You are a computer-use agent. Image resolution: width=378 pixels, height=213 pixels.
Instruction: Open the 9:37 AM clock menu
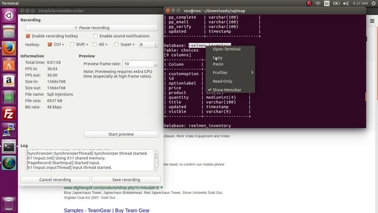[360, 3]
